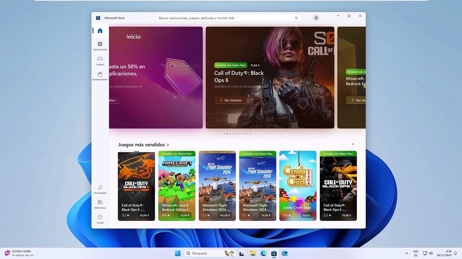Go to the Inicio home icon in sidebar
Image resolution: width=462 pixels, height=259 pixels.
100,31
